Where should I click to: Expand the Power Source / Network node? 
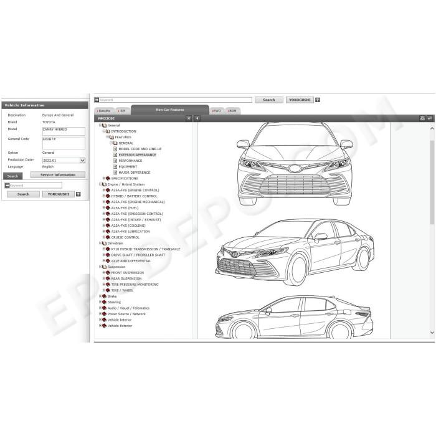pos(100,314)
